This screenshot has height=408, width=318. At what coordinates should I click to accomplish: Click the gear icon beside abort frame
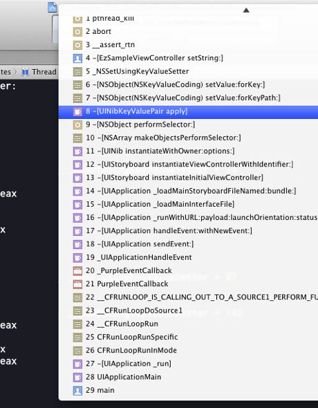tap(77, 32)
